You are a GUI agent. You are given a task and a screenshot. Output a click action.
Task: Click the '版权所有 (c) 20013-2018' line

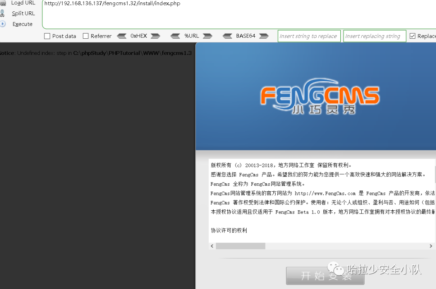click(x=281, y=165)
